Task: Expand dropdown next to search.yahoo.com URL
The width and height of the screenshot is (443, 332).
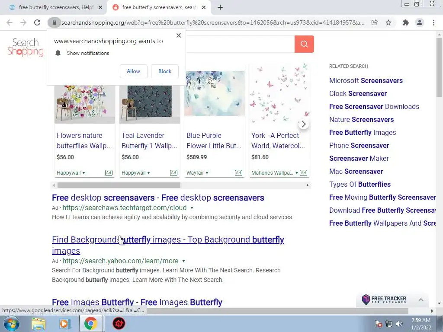Action: click(x=183, y=261)
